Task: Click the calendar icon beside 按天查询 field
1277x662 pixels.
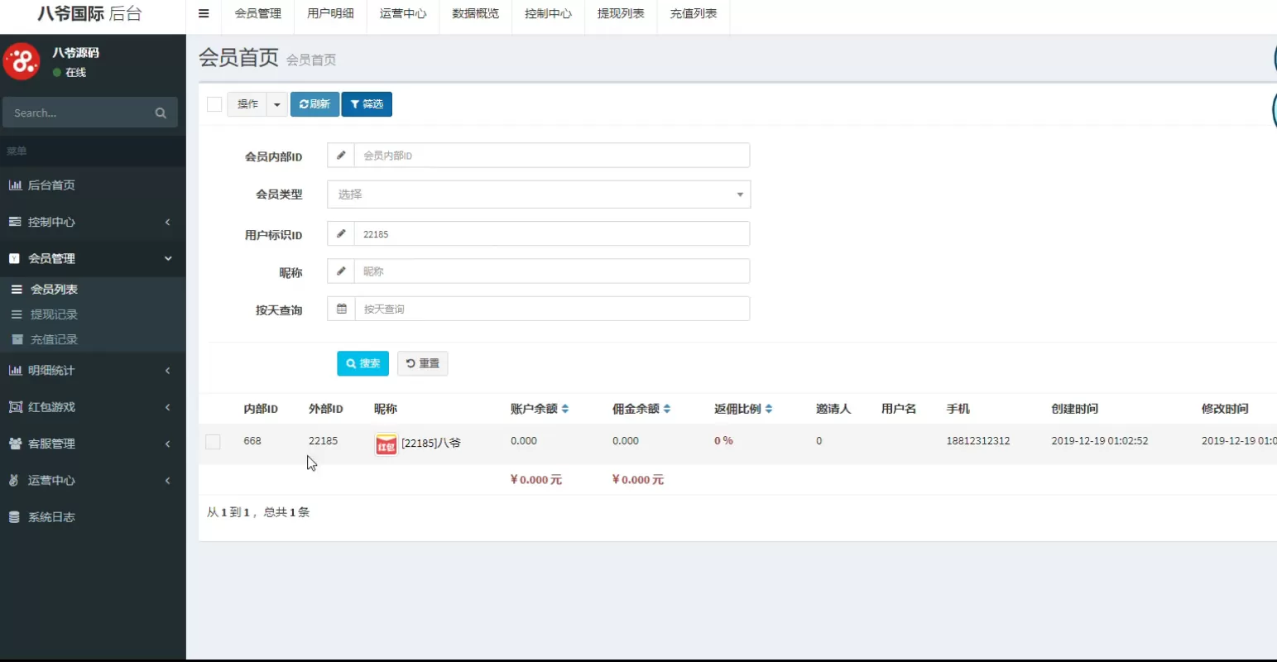Action: (x=340, y=309)
